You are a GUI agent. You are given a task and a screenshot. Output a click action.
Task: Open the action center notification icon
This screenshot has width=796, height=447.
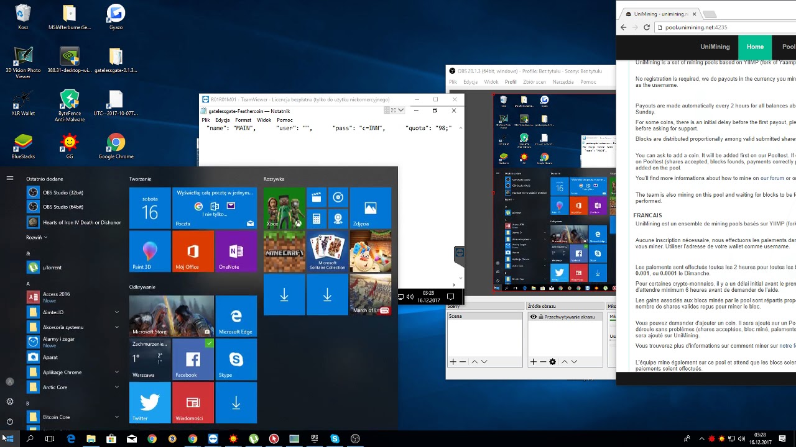[x=782, y=439]
